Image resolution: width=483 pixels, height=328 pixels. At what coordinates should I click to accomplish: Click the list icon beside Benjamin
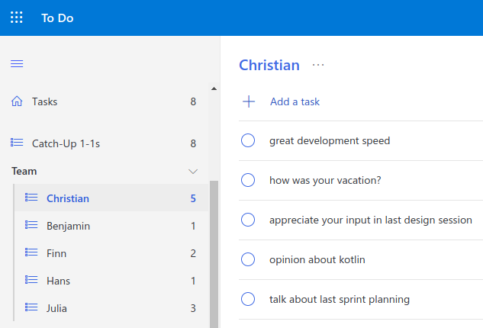pyautogui.click(x=31, y=225)
